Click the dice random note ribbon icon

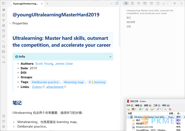pos(4,47)
